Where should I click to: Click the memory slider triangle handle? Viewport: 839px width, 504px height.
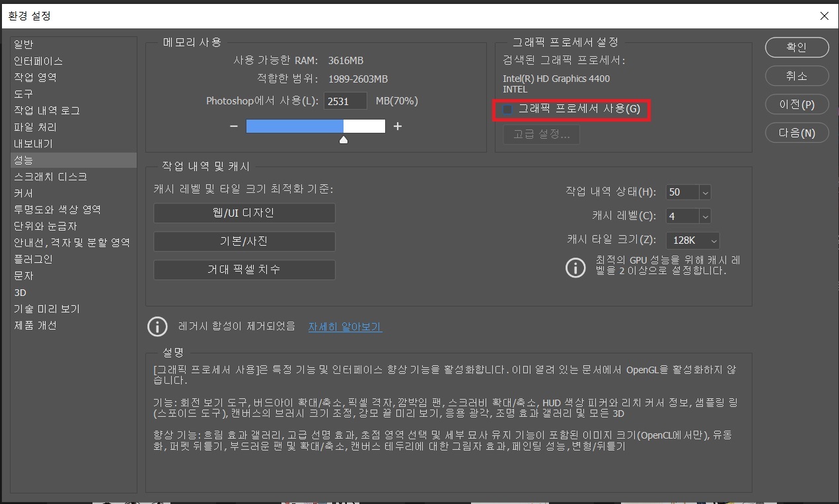(x=344, y=139)
